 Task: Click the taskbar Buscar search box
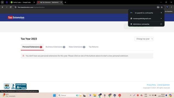[70, 95]
